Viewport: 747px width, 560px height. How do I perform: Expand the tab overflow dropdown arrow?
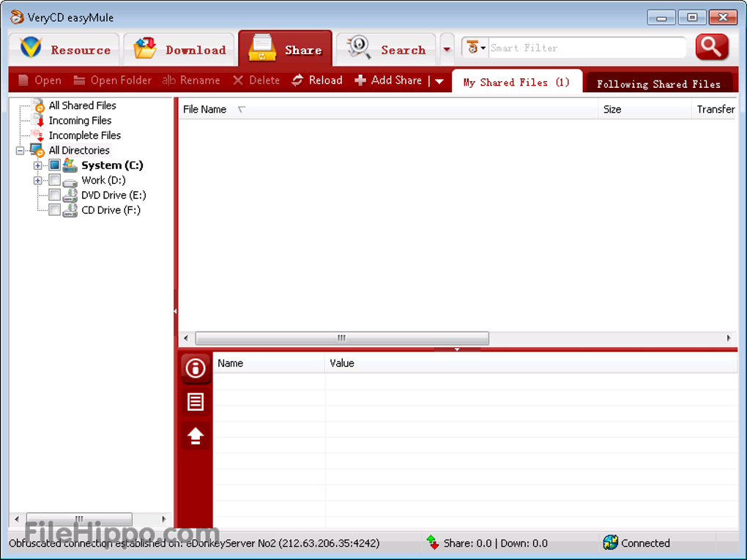(447, 49)
